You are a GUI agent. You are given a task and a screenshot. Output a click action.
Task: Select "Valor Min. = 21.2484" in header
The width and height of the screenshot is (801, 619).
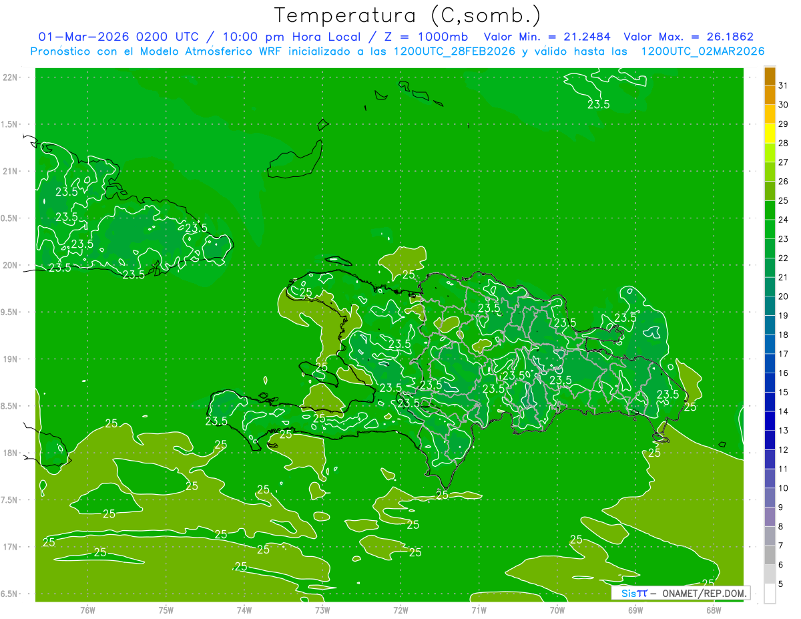[547, 37]
